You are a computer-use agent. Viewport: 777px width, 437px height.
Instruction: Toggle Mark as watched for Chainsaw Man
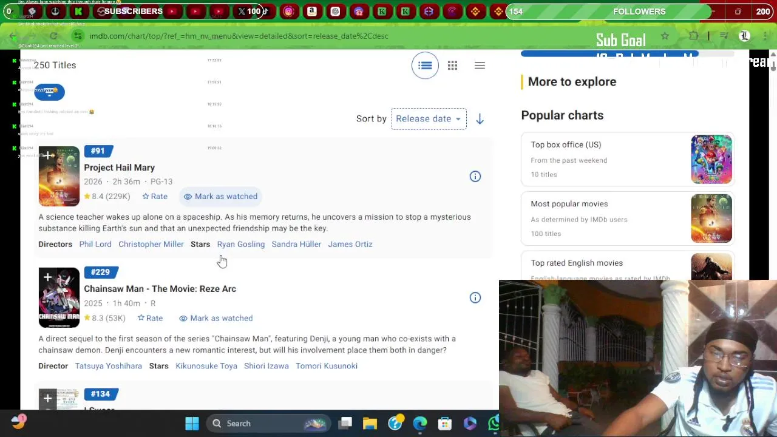[215, 318]
